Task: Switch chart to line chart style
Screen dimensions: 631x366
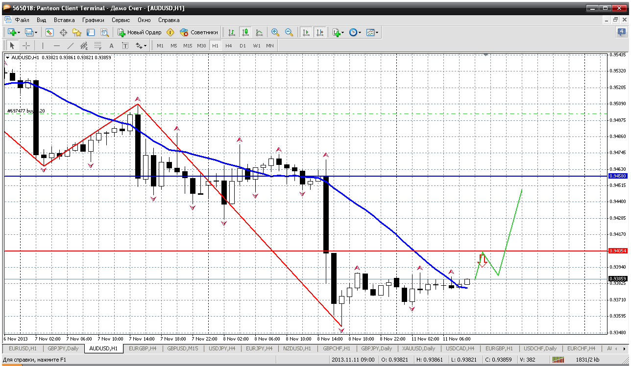Action: point(259,32)
